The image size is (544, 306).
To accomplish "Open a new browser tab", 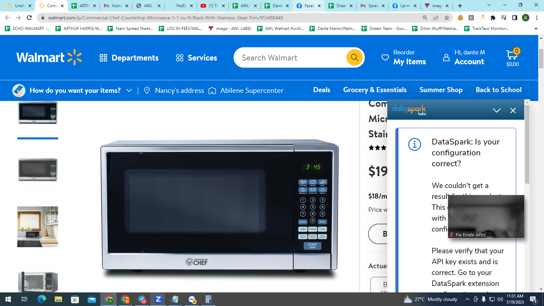I will click(460, 6).
